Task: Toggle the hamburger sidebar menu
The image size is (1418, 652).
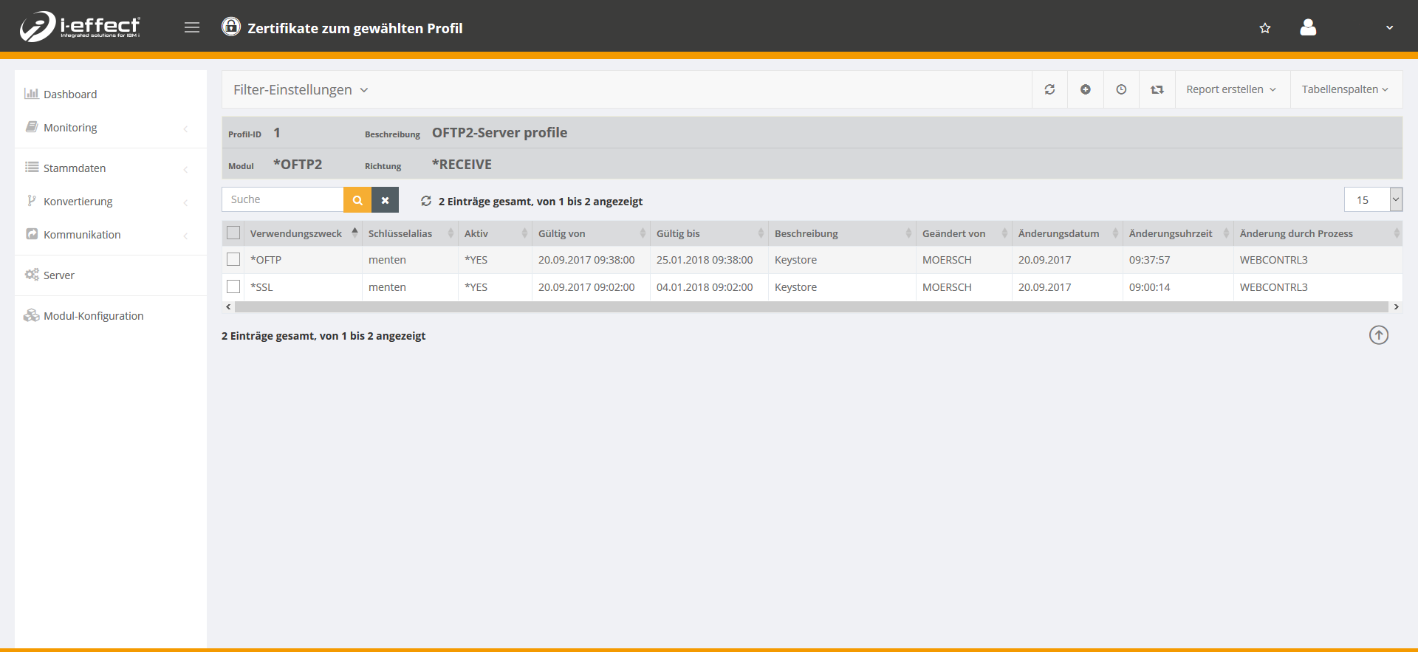Action: (x=192, y=28)
